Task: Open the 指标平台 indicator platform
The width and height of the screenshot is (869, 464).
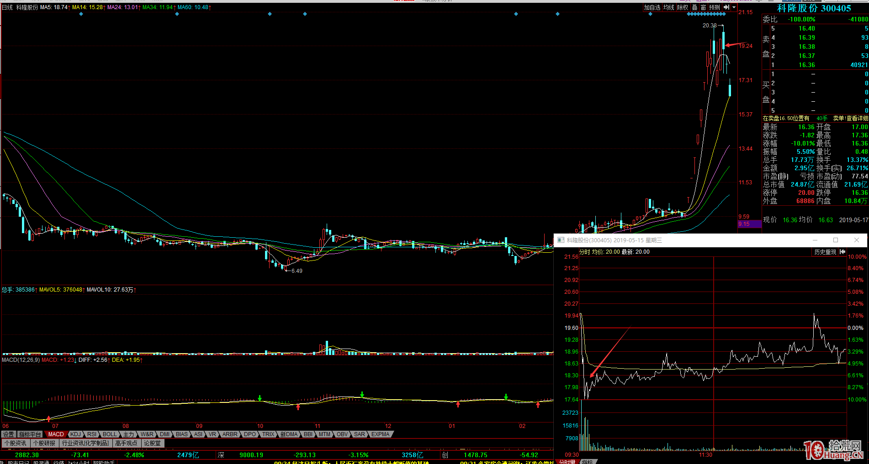Action: tap(30, 434)
